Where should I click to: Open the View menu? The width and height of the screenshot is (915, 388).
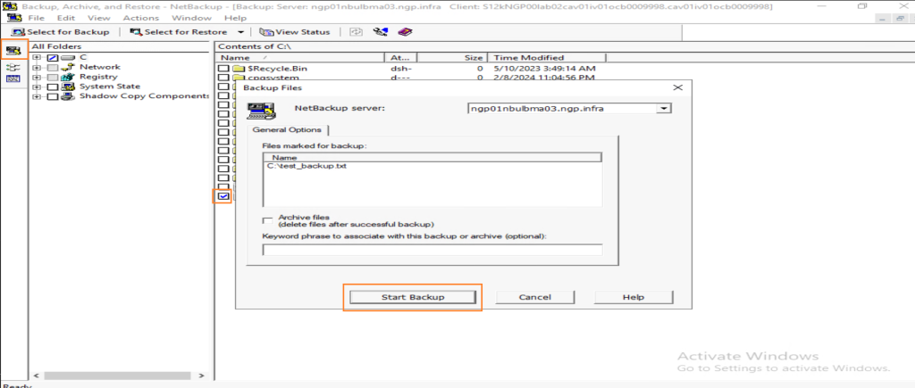(x=98, y=18)
